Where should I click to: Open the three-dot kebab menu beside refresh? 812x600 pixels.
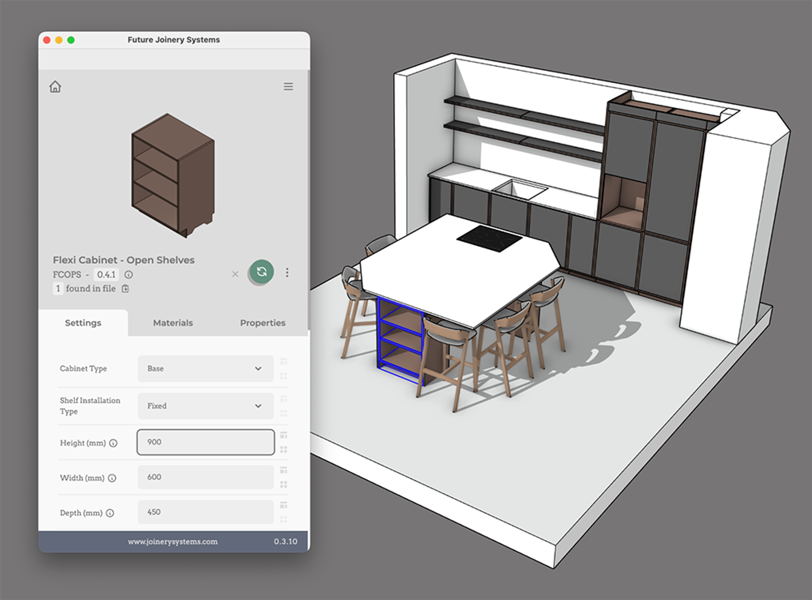tap(287, 272)
